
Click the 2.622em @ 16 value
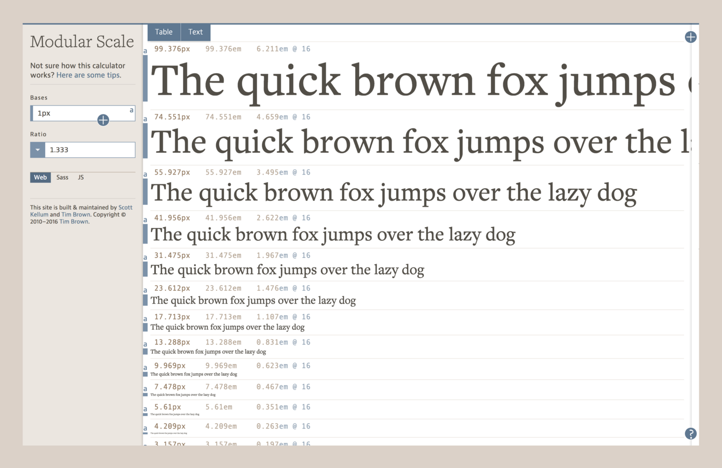tap(284, 218)
